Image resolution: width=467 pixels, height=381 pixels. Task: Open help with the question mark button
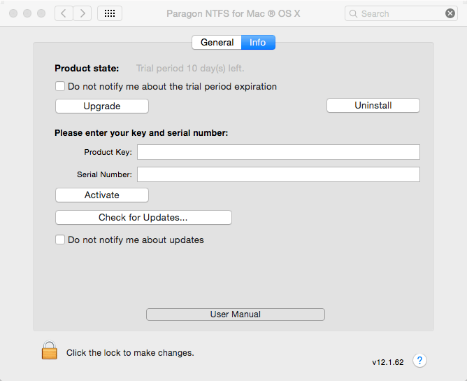419,361
